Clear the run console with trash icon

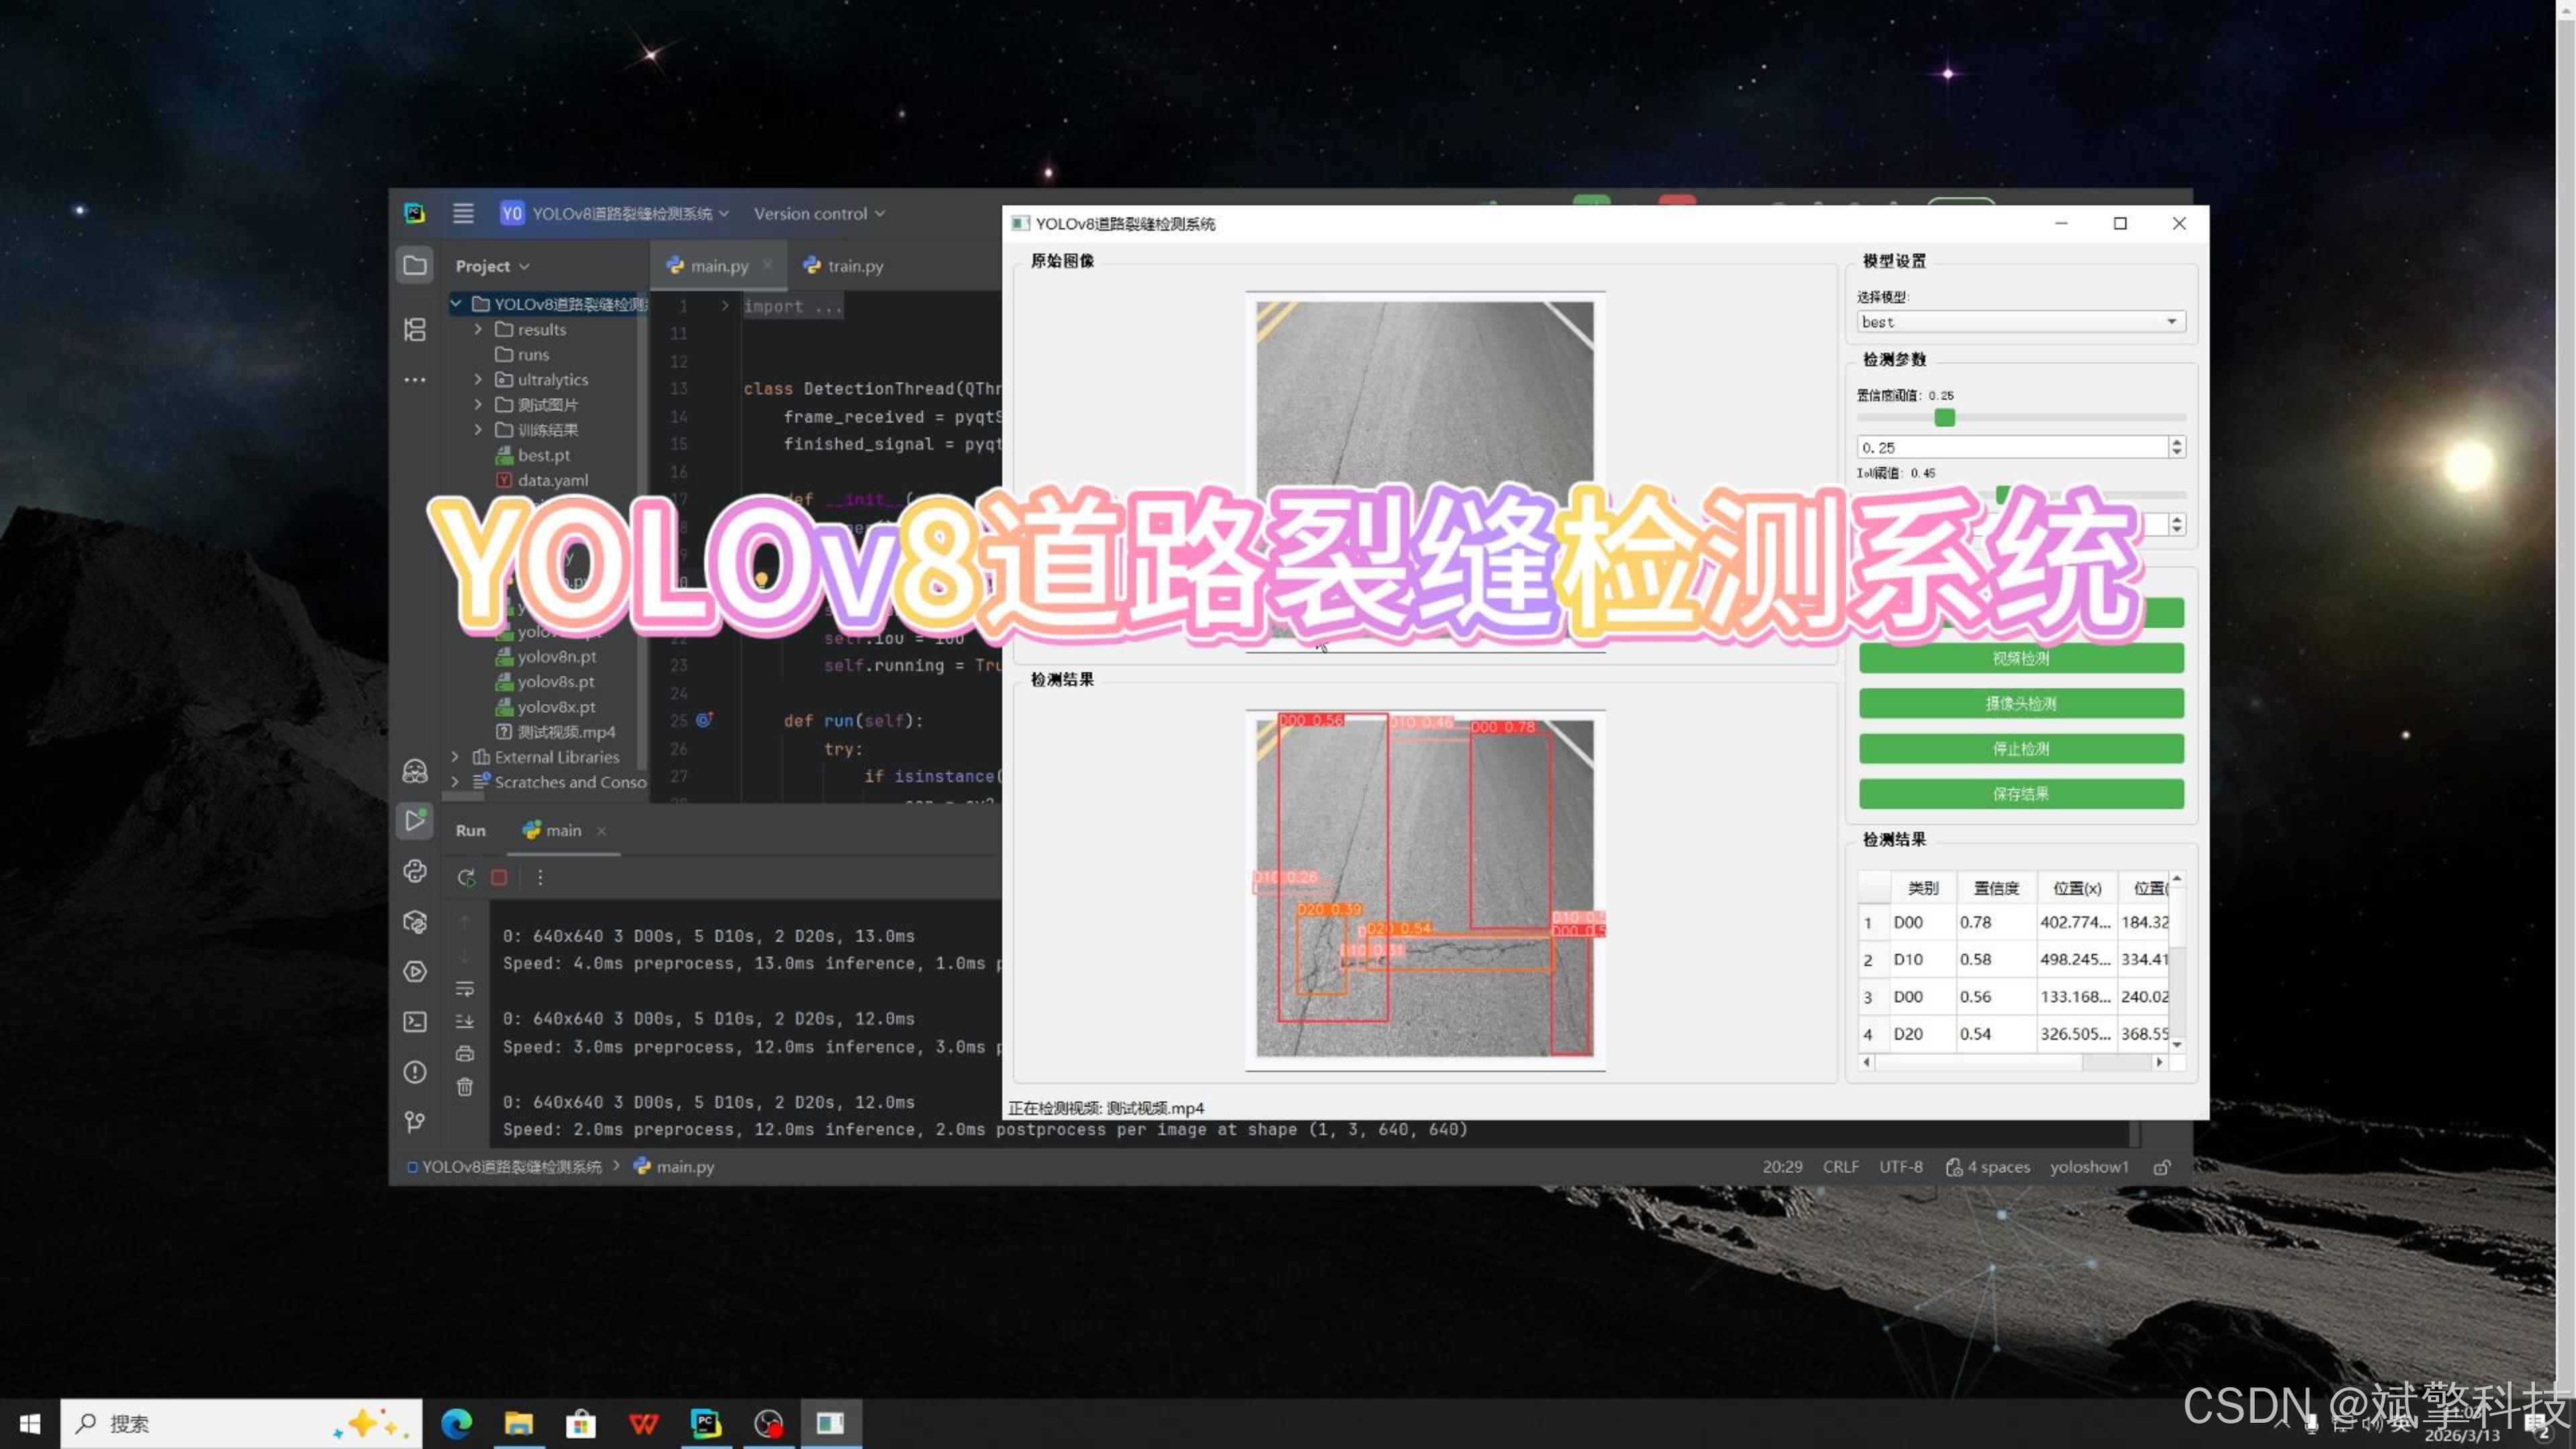coord(465,1086)
